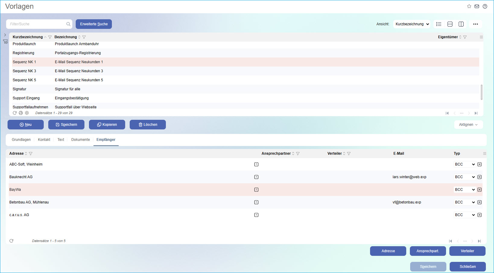Remove BayWa recipient row

[x=480, y=190]
